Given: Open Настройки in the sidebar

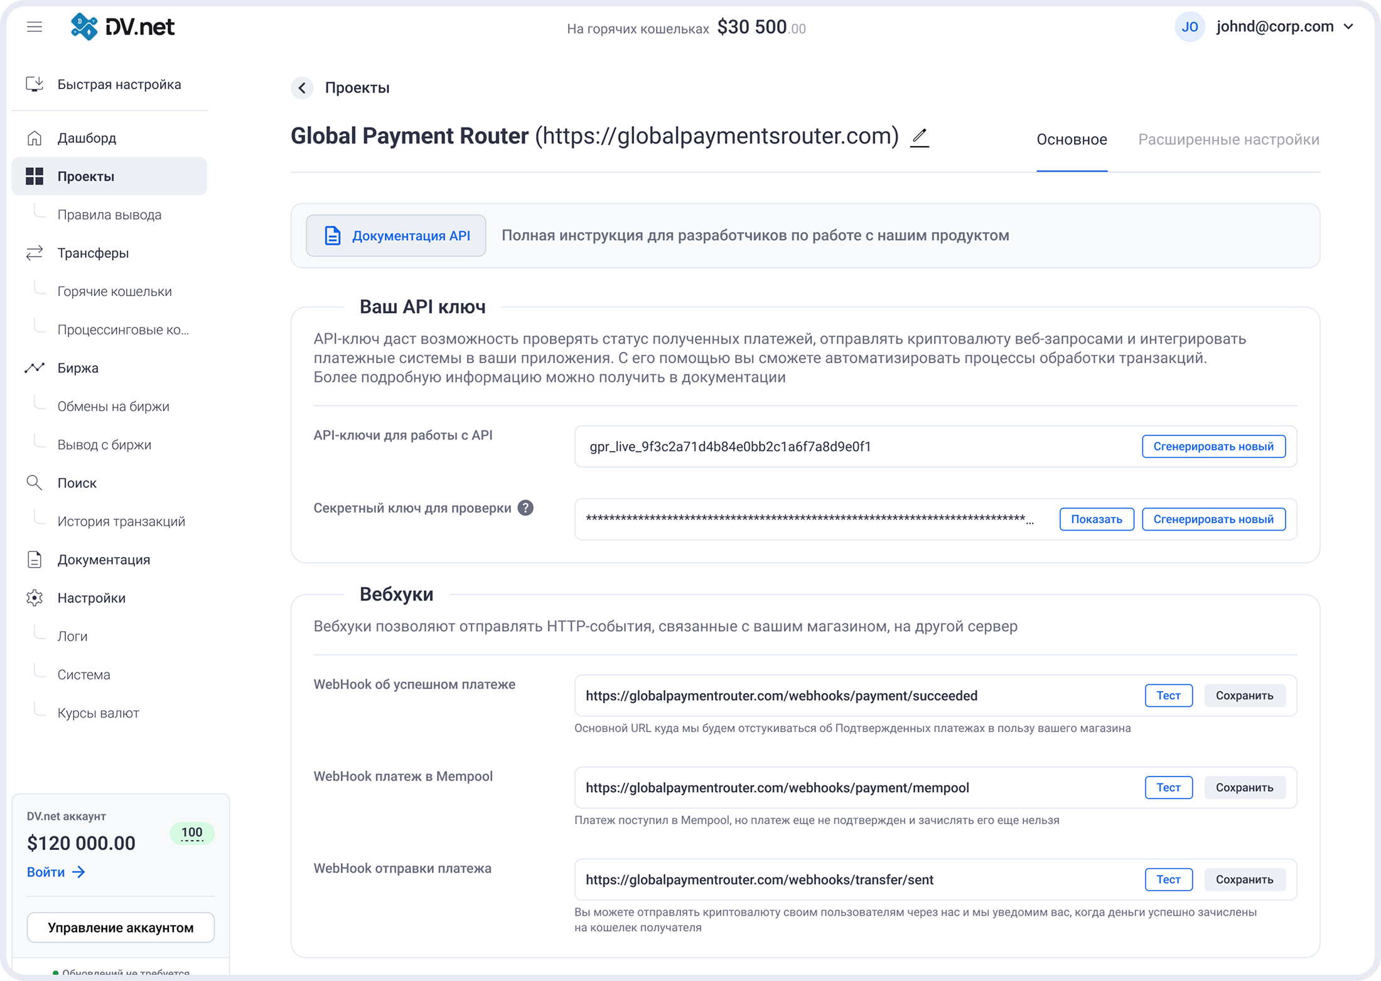Looking at the screenshot, I should click(91, 598).
